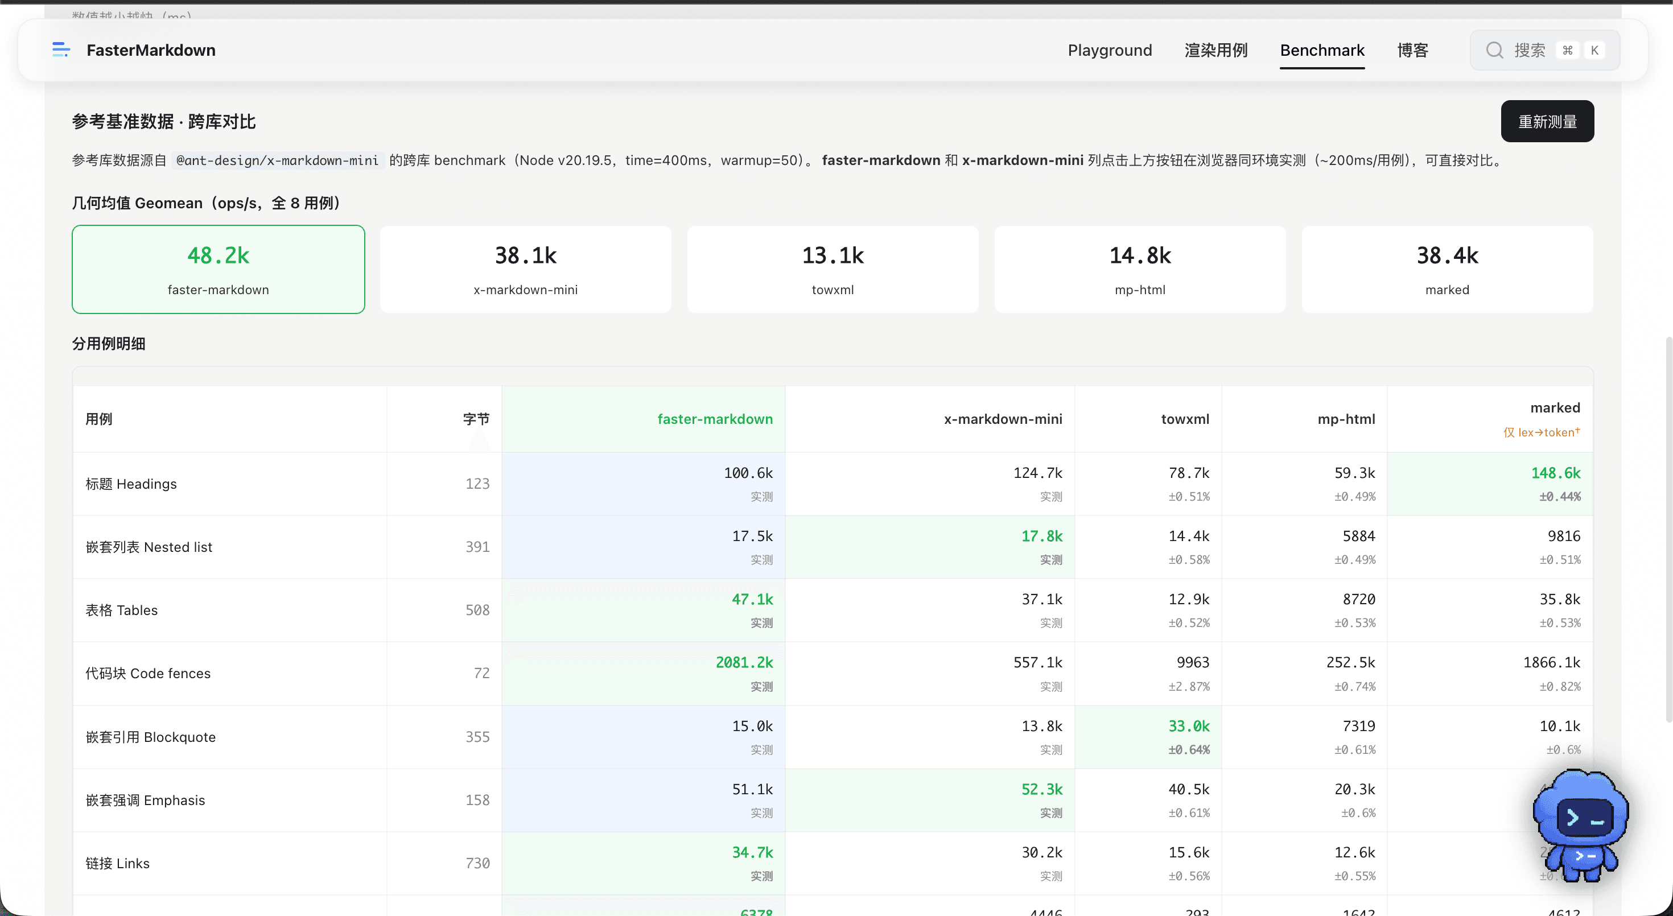Select the mp-html 14.8k card
Image resolution: width=1673 pixels, height=916 pixels.
coord(1140,270)
